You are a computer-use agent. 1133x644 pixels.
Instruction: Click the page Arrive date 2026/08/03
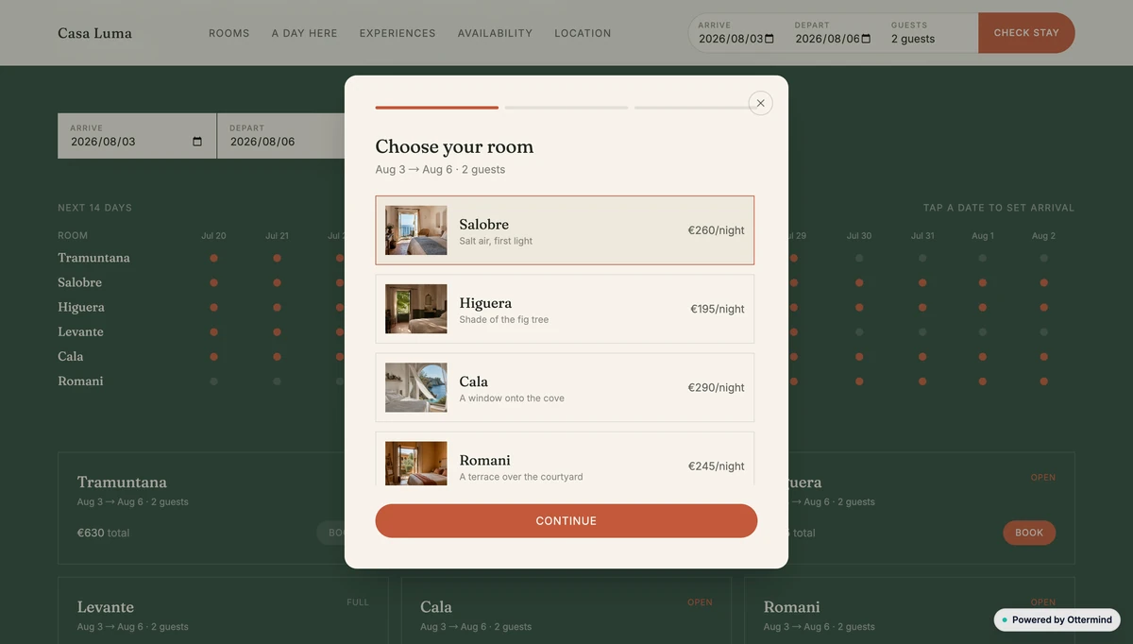(104, 142)
